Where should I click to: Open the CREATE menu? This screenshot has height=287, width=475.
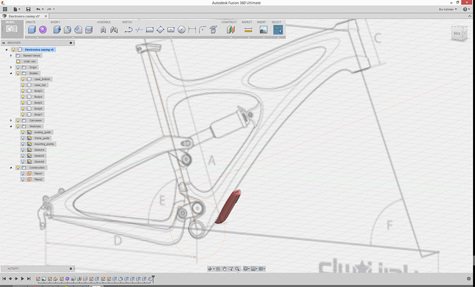click(31, 22)
